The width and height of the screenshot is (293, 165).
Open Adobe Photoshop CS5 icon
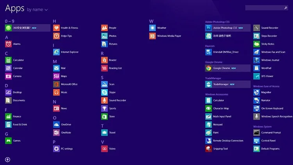point(208,28)
